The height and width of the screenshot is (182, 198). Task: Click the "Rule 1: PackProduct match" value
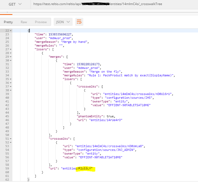click(x=130, y=75)
